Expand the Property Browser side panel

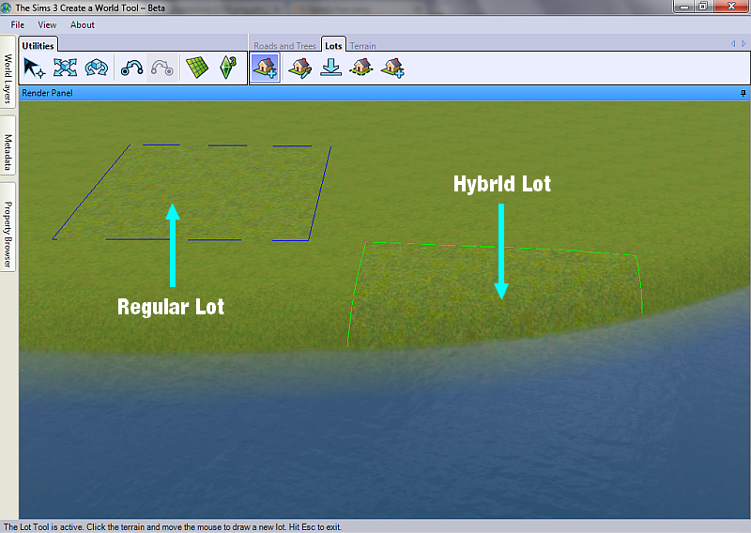pyautogui.click(x=8, y=233)
